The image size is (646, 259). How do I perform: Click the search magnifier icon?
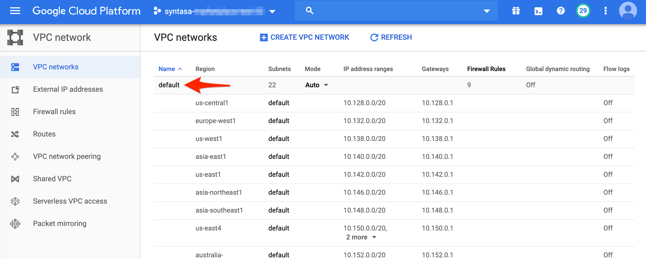(x=310, y=11)
